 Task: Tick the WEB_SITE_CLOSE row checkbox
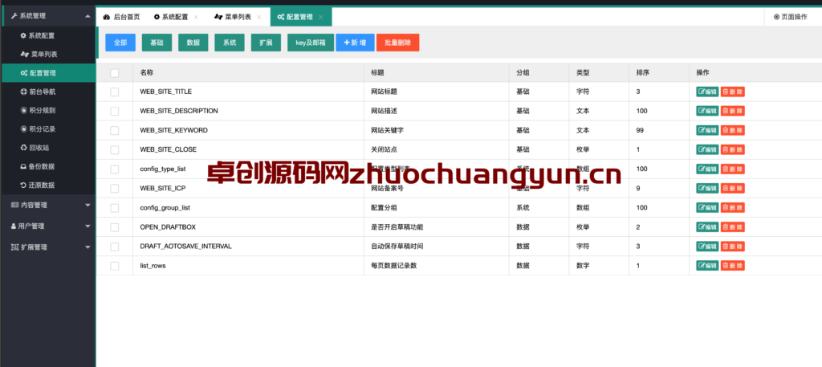coord(114,150)
